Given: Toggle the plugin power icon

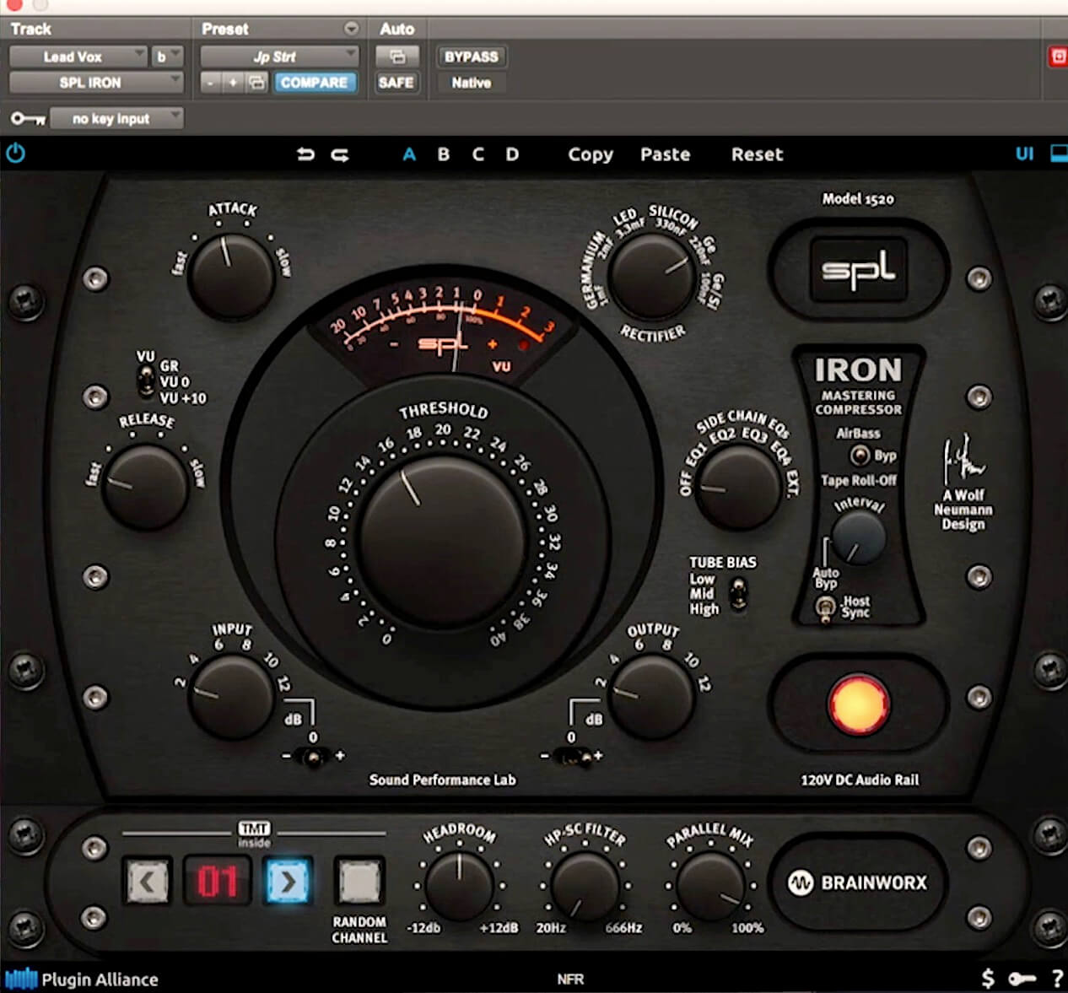Looking at the screenshot, I should point(15,154).
